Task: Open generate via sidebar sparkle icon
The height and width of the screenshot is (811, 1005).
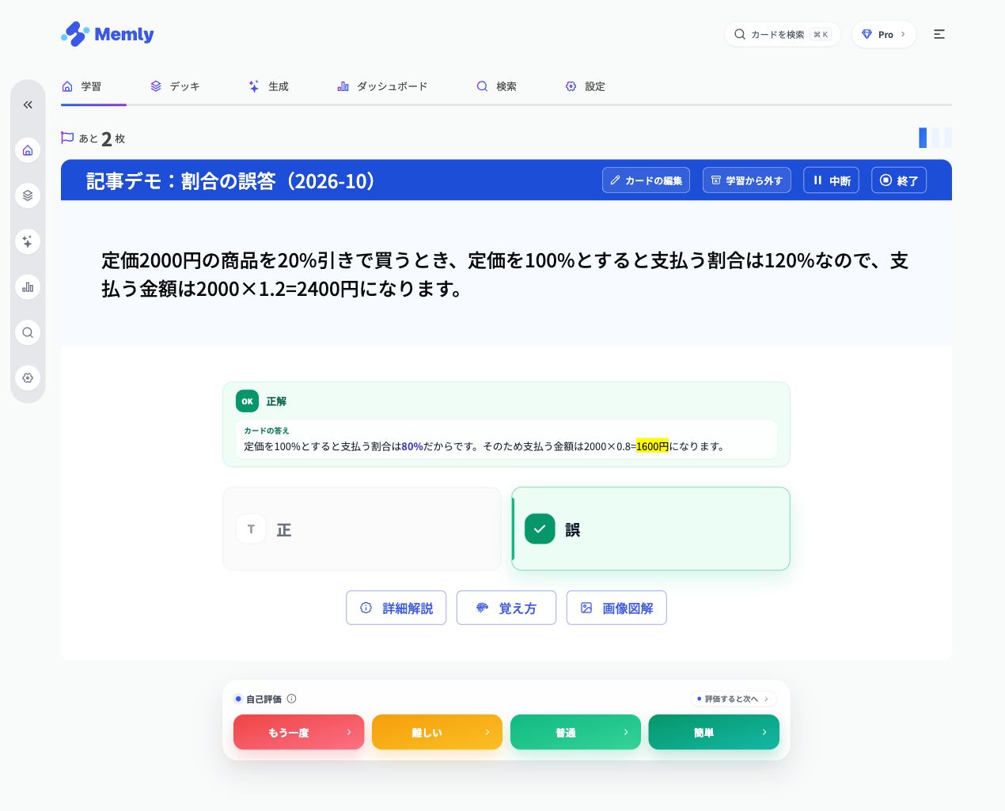Action: coord(28,241)
